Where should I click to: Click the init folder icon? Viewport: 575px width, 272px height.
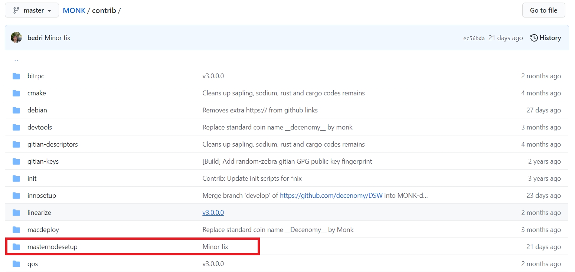[16, 178]
